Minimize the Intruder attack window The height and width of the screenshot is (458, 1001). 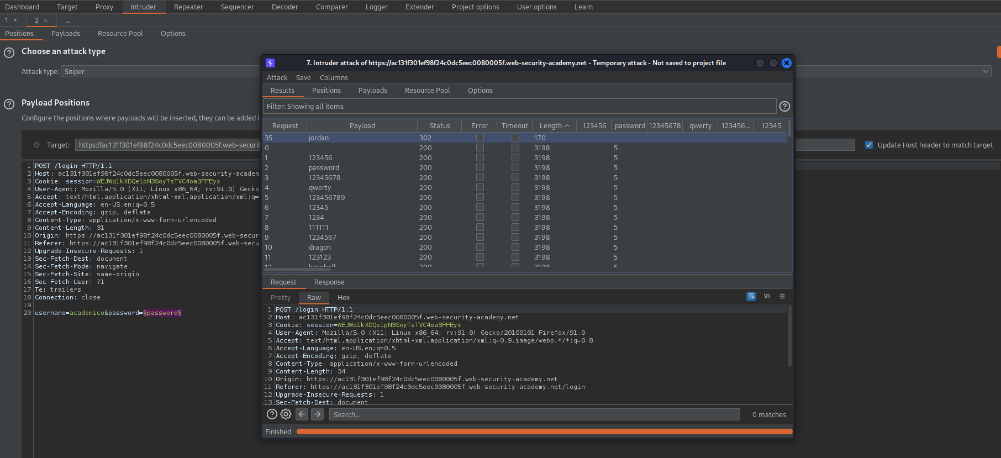pyautogui.click(x=760, y=63)
